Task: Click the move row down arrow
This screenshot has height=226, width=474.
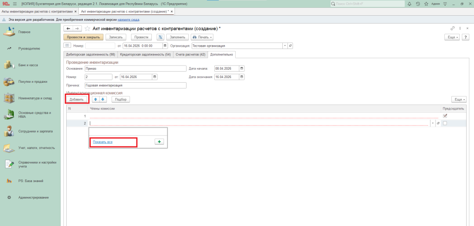Action: [103, 99]
